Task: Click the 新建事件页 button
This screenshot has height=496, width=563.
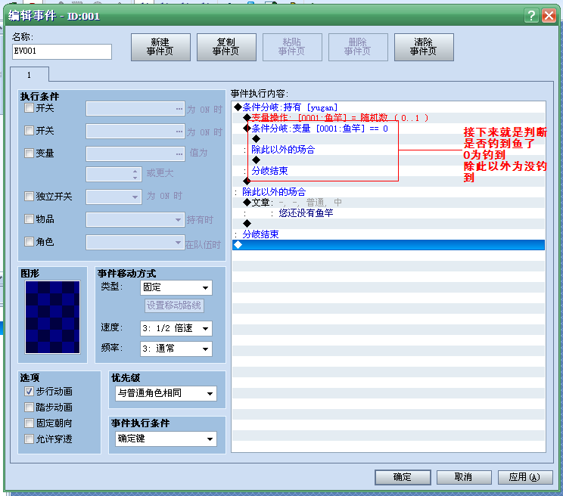Action: [160, 47]
